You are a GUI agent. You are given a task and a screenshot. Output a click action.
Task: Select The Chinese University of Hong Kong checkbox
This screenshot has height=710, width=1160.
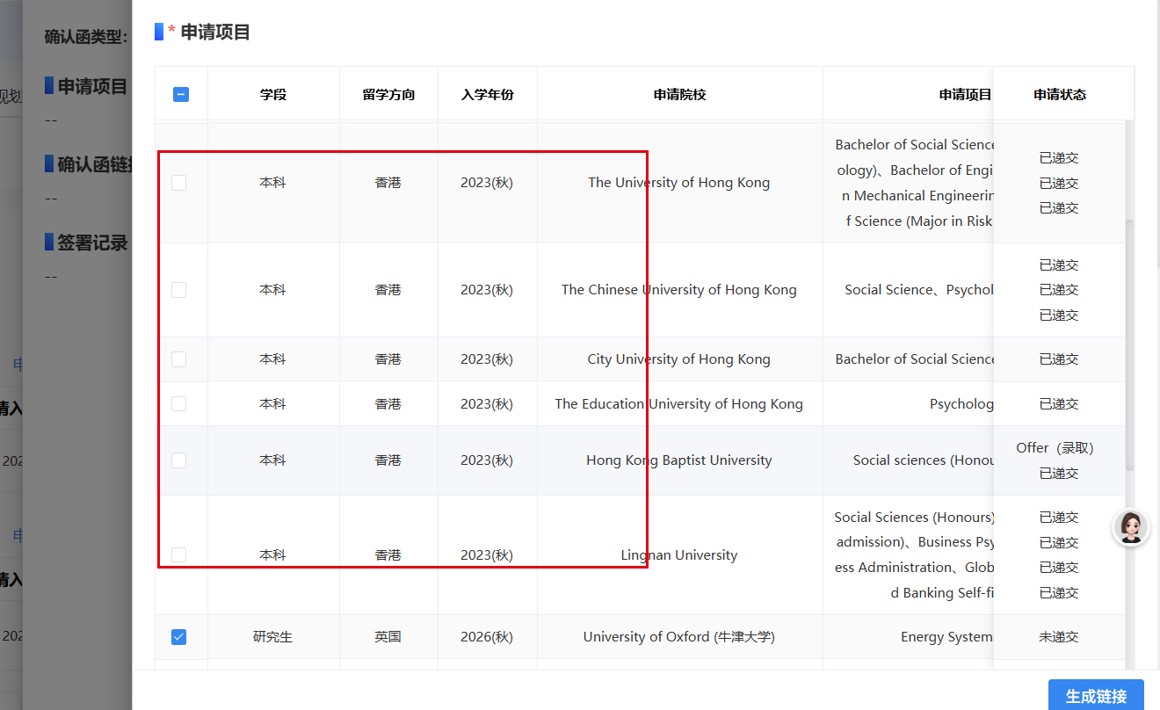179,290
